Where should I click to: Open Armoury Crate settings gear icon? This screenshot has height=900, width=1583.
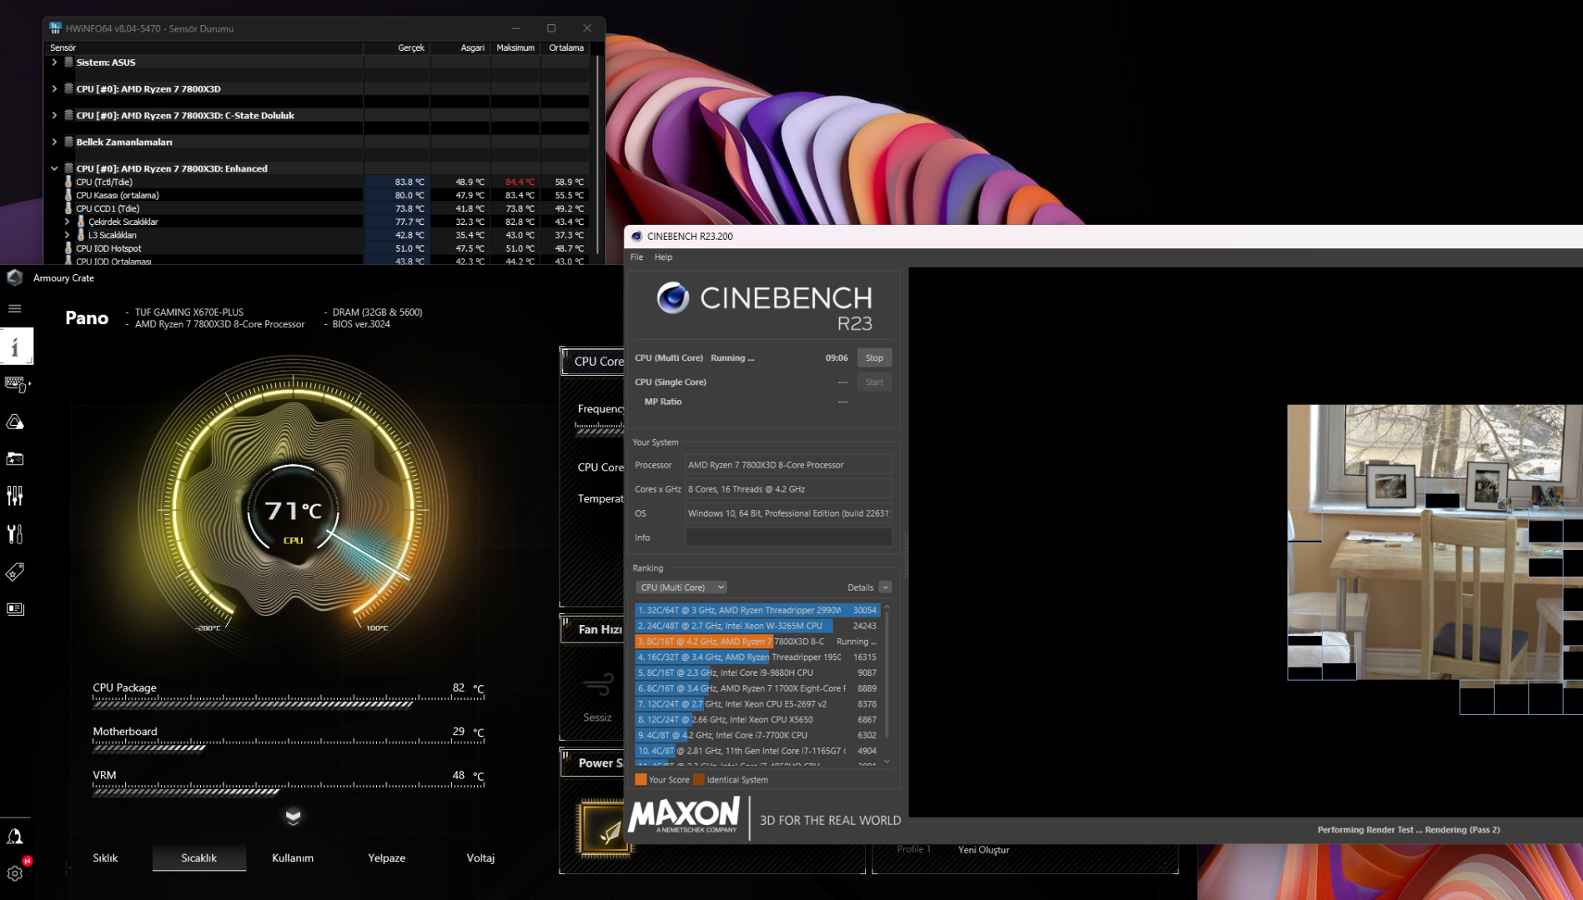tap(15, 872)
